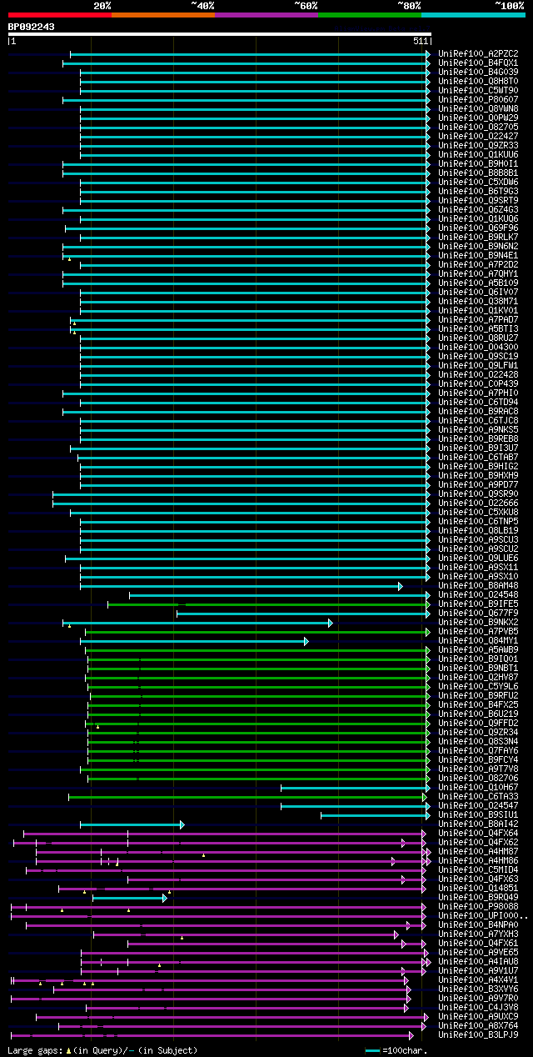The image size is (533, 1057).
Task: Click hit label UniRef100_A4HM87
Action: (x=478, y=851)
